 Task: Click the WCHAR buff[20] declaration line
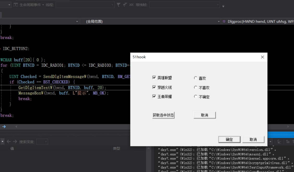click(23, 60)
